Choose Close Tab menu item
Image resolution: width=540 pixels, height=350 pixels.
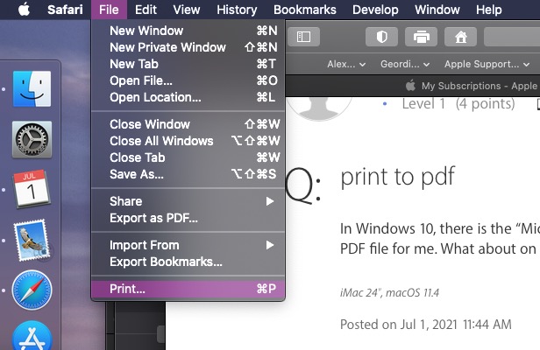188,157
